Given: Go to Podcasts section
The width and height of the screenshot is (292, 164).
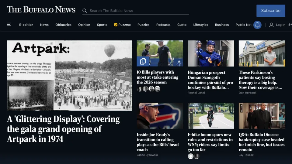Looking at the screenshot, I should [x=163, y=25].
